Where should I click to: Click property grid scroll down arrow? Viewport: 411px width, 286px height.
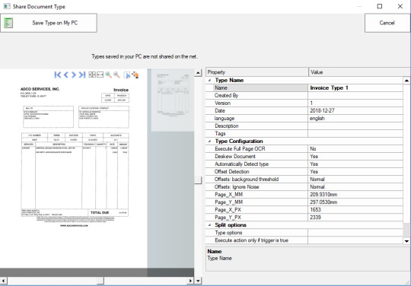tap(406, 241)
